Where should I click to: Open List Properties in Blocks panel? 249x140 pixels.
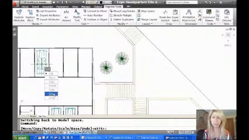[46, 11]
